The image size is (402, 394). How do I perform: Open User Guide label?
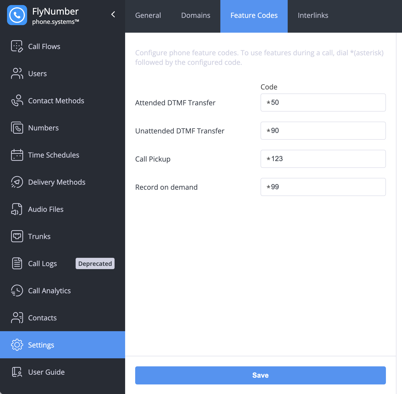click(x=46, y=372)
